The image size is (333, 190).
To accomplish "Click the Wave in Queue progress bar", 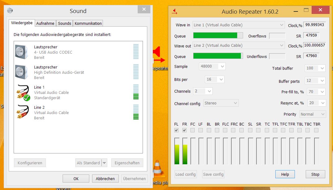I will pos(218,35).
